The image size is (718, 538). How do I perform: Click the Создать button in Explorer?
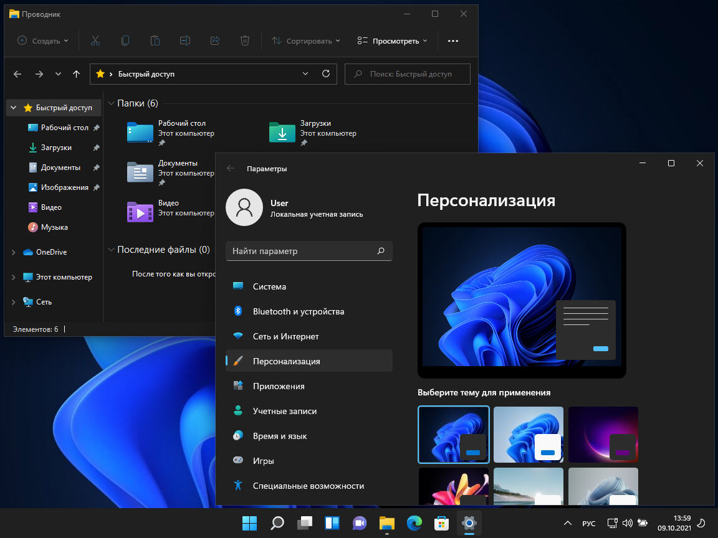tap(42, 40)
